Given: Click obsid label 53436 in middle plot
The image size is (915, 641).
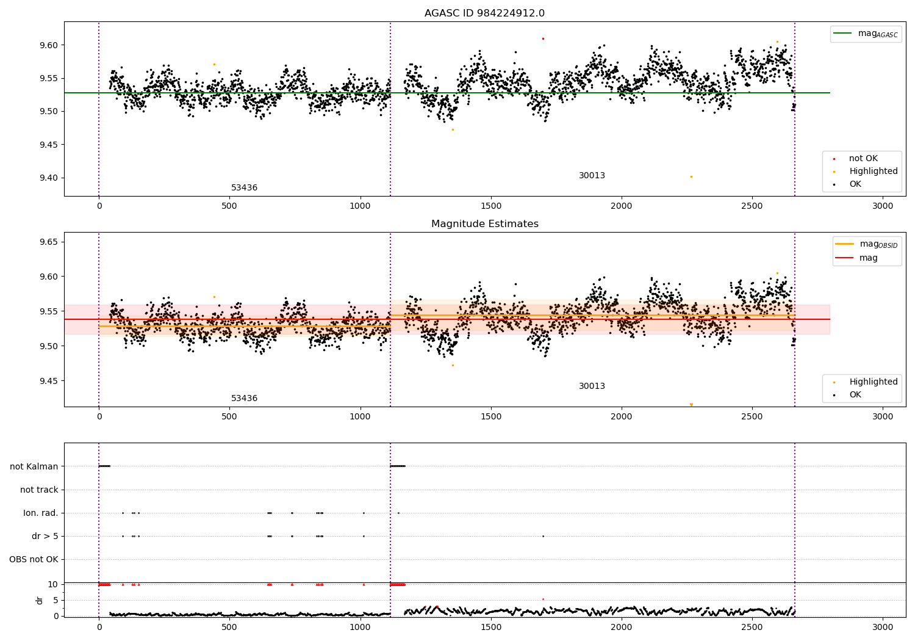Looking at the screenshot, I should click(244, 399).
